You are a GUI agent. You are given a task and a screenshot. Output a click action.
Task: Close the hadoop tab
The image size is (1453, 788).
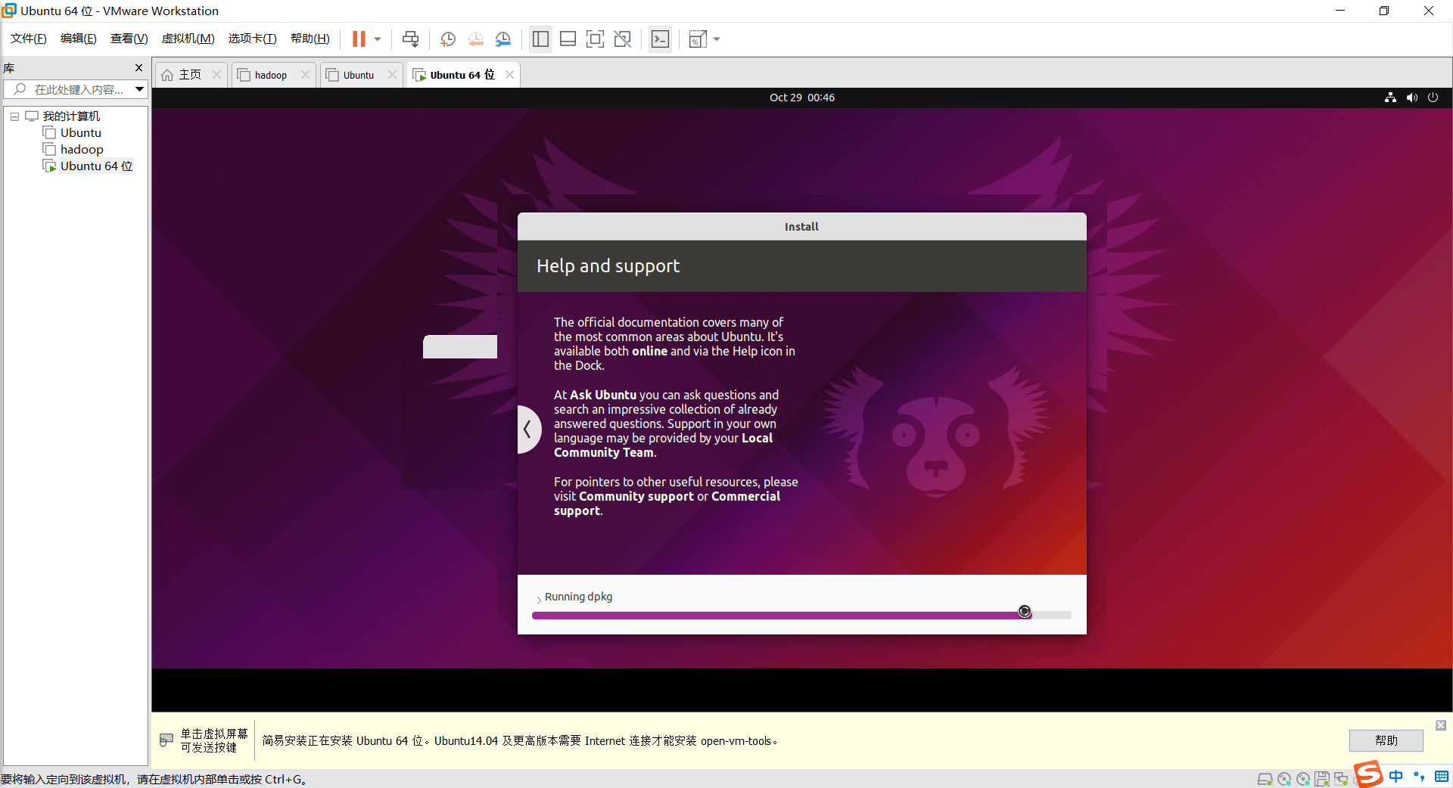[x=305, y=74]
